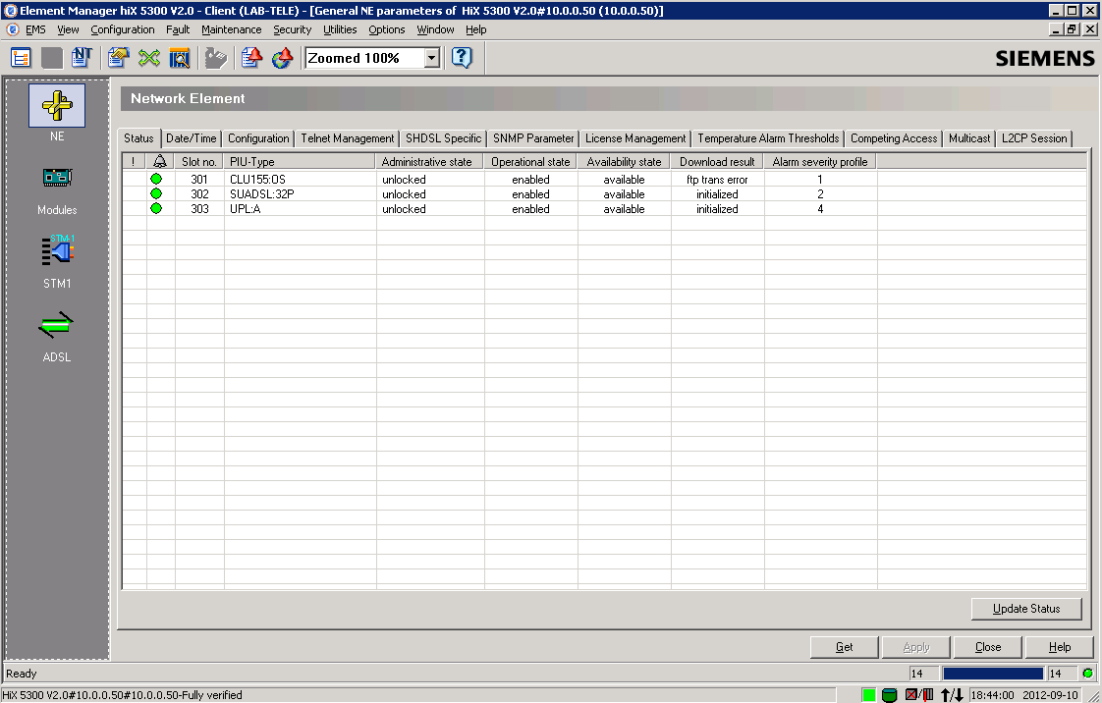Screen dimensions: 1102x703
Task: Open the Utilities menu
Action: [x=340, y=29]
